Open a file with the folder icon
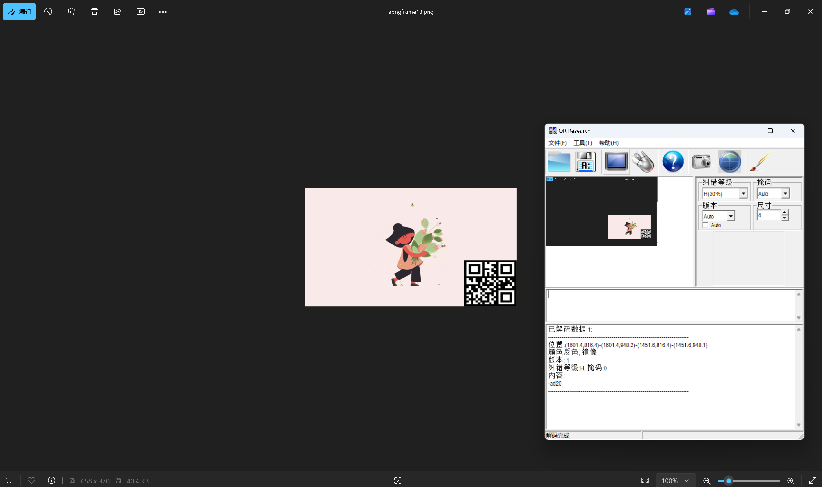The width and height of the screenshot is (822, 487). pyautogui.click(x=559, y=161)
